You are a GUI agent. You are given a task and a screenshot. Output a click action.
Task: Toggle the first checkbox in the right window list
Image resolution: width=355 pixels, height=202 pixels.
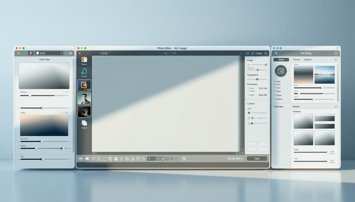tap(275, 82)
